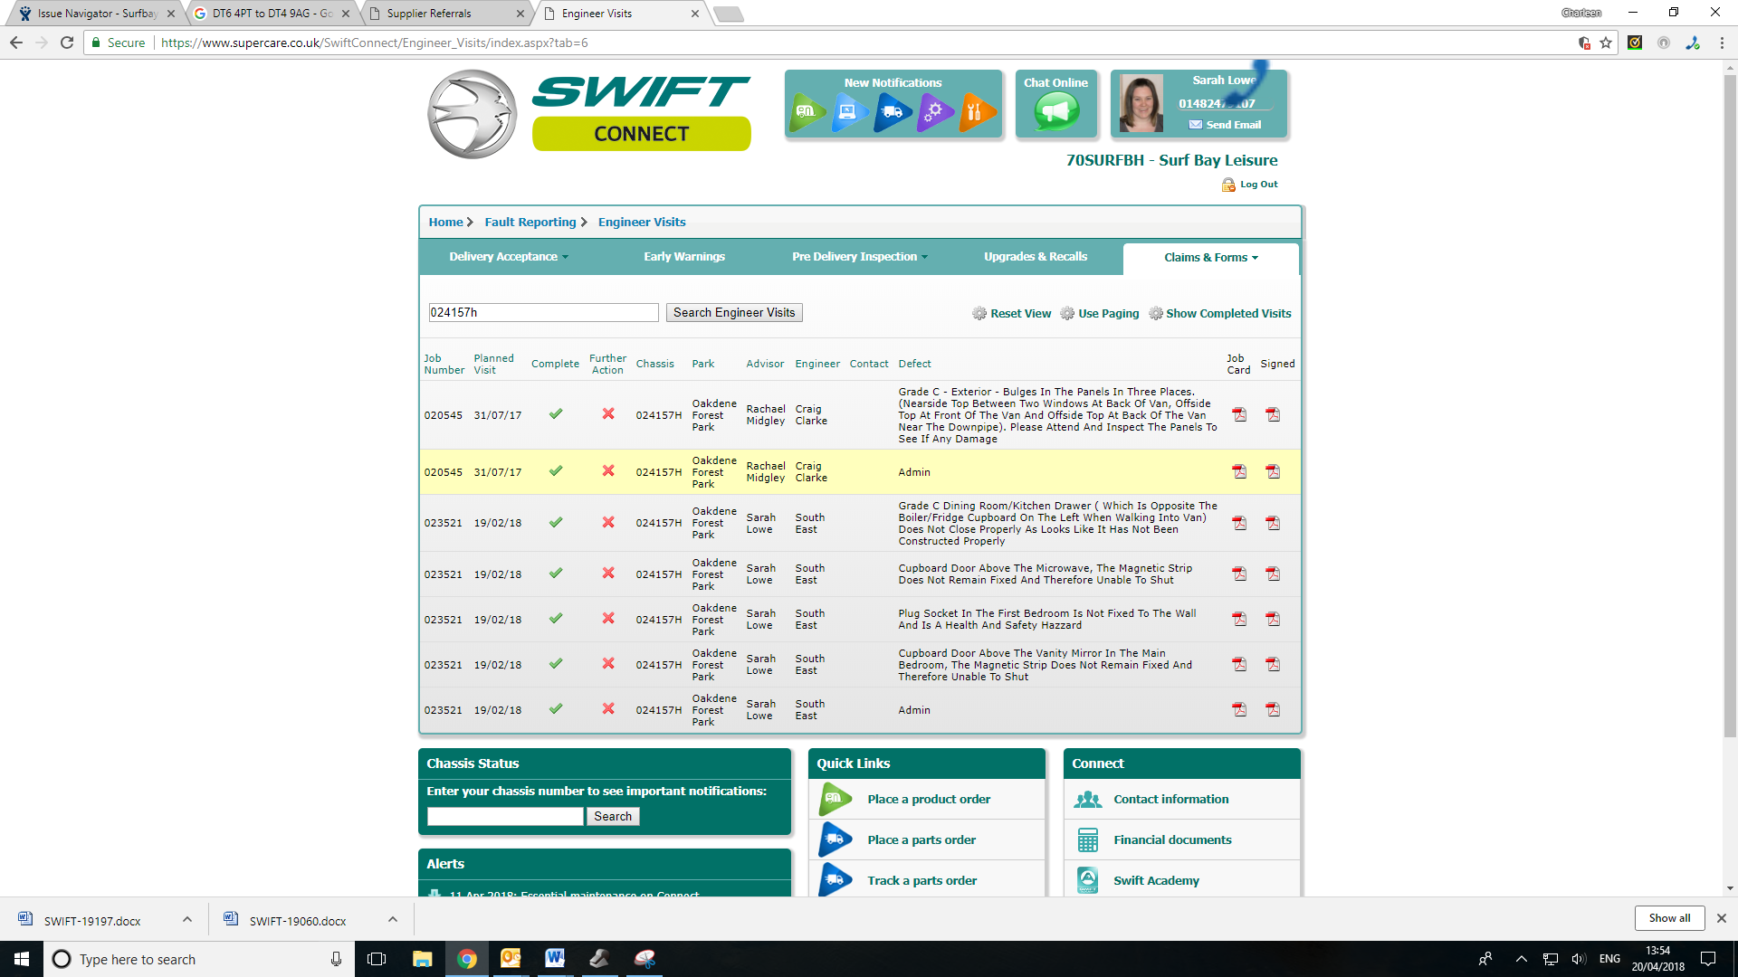Open Chat Online megaphone bubble
1738x977 pixels.
point(1055,112)
